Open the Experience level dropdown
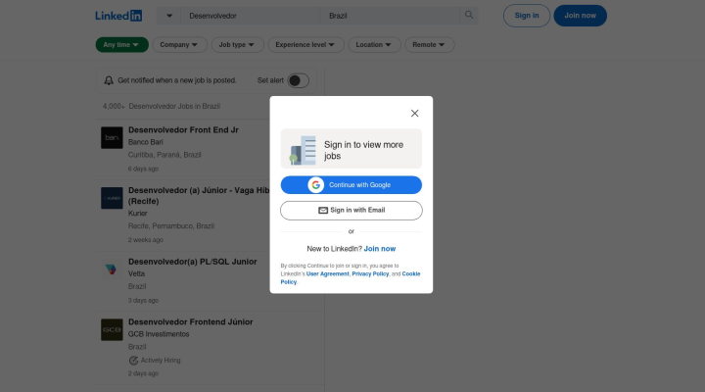The image size is (705, 392). 305,44
